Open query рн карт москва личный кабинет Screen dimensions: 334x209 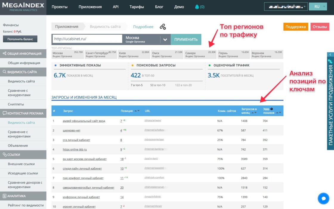(x=85, y=159)
